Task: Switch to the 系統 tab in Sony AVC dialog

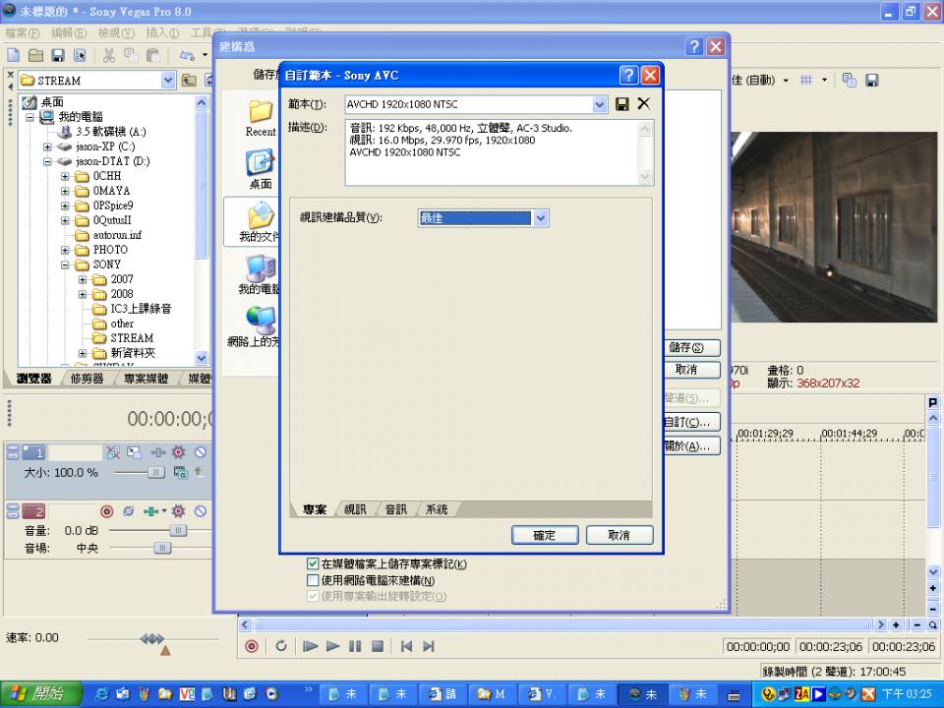Action: click(437, 509)
